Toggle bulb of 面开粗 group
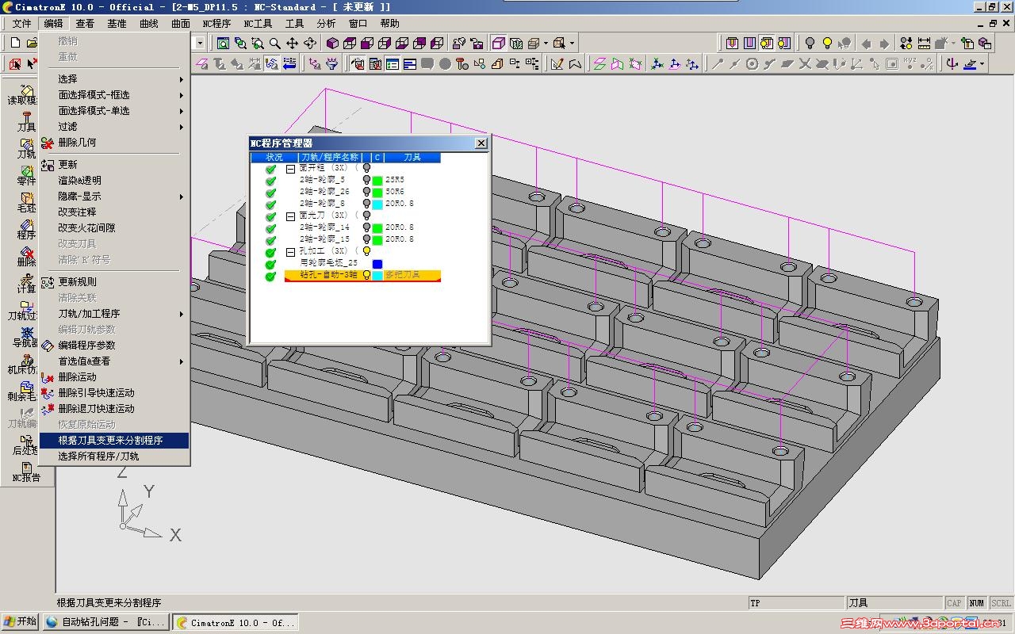 click(x=366, y=168)
